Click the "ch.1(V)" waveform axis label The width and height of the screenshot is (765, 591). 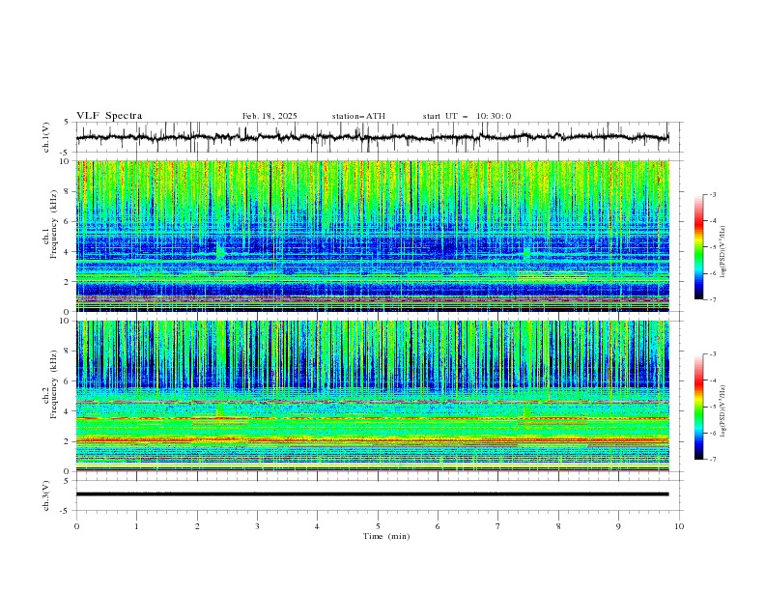(46, 137)
